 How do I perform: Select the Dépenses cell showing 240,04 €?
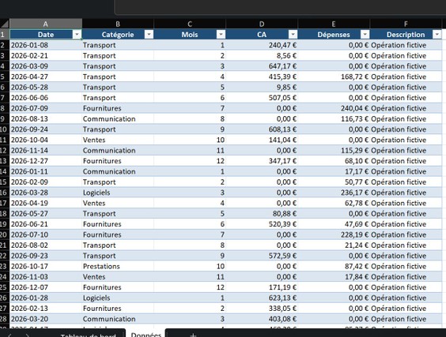pyautogui.click(x=334, y=108)
